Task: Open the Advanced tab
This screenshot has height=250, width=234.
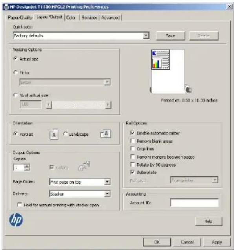Action: point(110,18)
